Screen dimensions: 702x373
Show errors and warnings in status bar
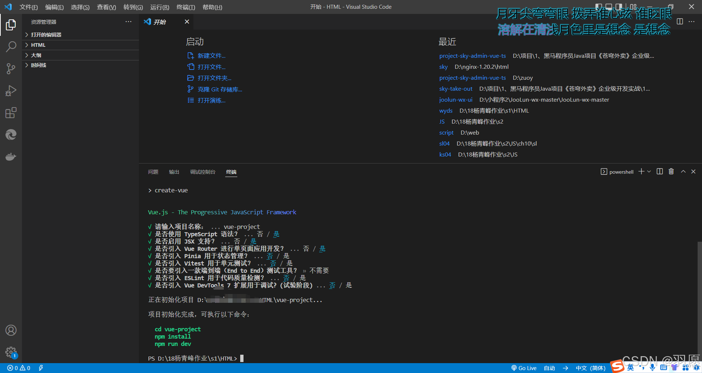(19, 368)
